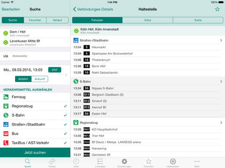The width and height of the screenshot is (225, 168).
Task: Go back to Verbindunges-Details
Action: 93,9
